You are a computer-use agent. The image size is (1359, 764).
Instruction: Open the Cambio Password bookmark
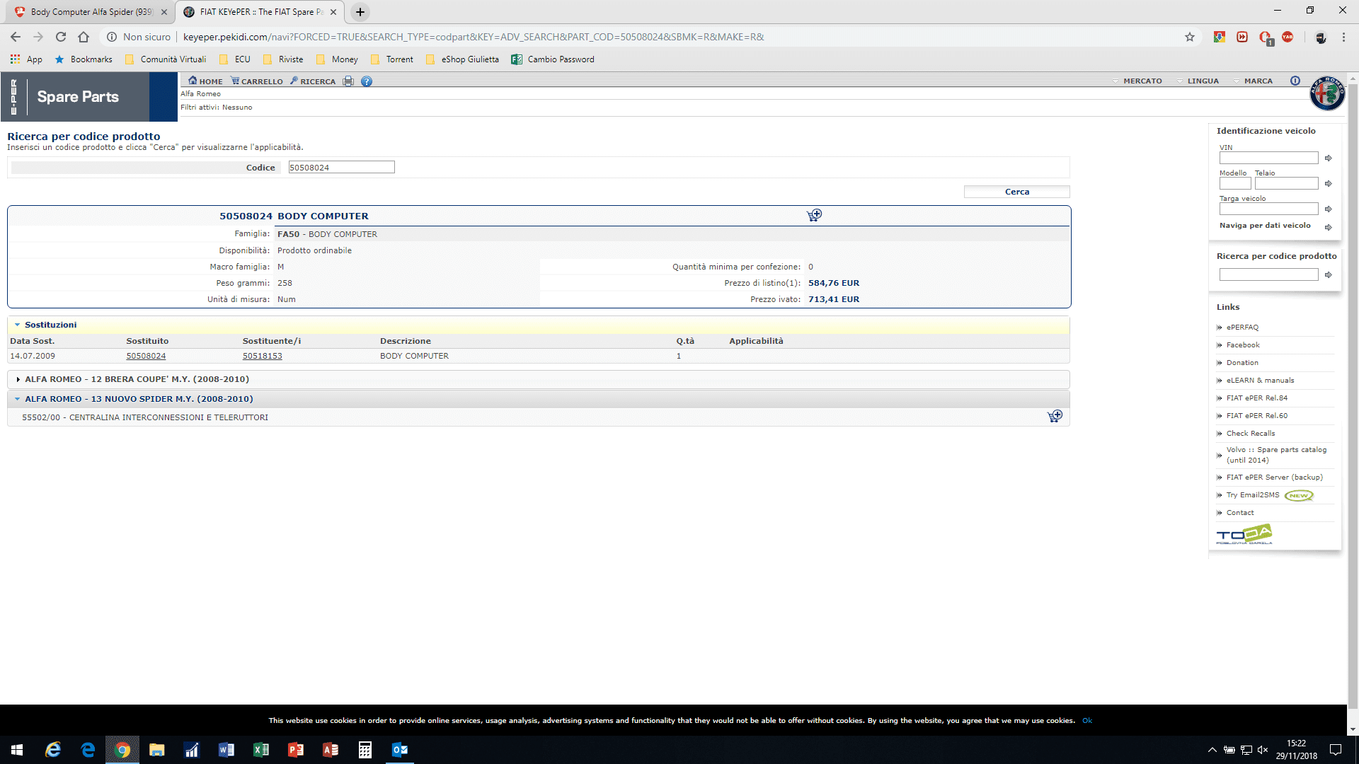(553, 59)
